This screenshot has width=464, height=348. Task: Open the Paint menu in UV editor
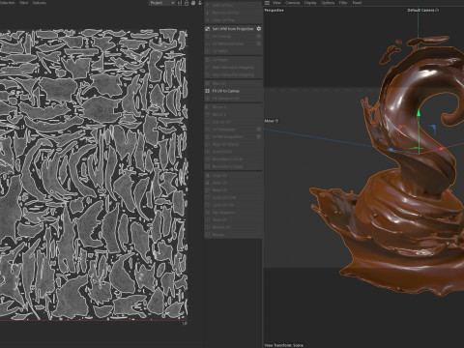pyautogui.click(x=23, y=3)
